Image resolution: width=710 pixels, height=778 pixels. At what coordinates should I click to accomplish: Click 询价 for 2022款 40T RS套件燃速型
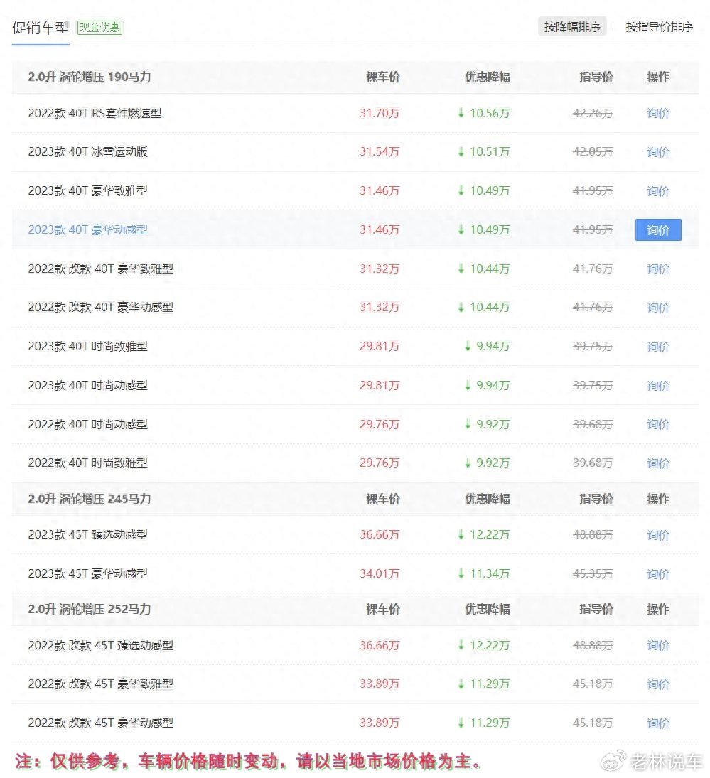tap(658, 113)
